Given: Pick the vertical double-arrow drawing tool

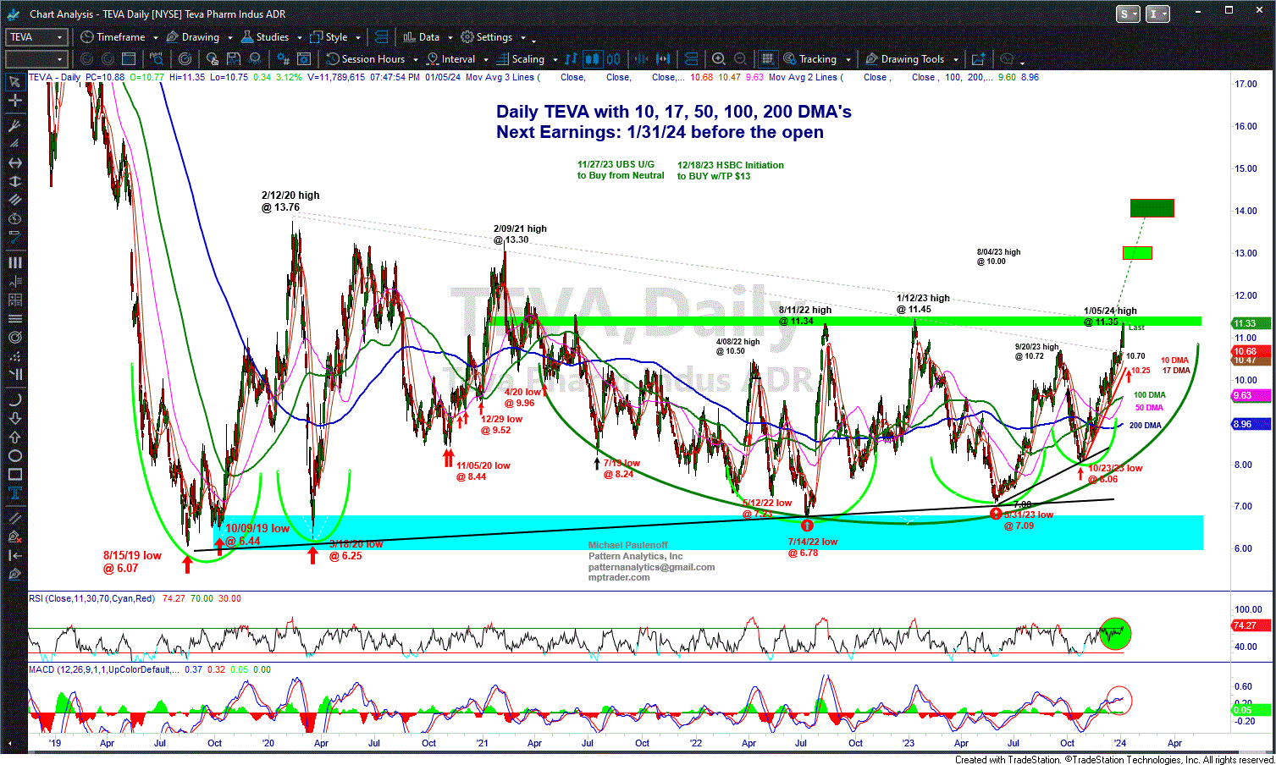Looking at the screenshot, I should point(14,181).
